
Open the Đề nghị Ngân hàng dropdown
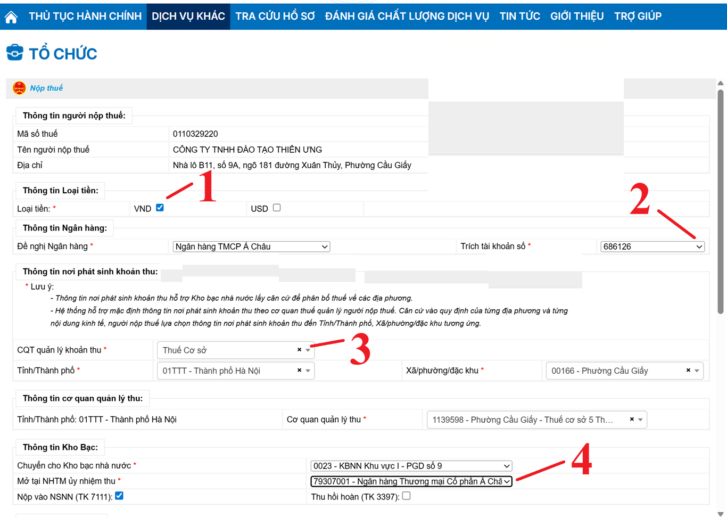[251, 247]
